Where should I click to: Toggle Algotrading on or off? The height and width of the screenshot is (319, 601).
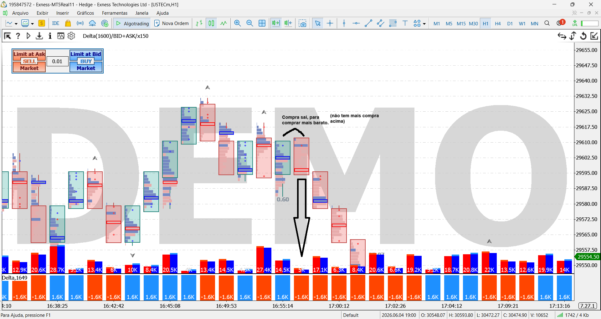132,23
